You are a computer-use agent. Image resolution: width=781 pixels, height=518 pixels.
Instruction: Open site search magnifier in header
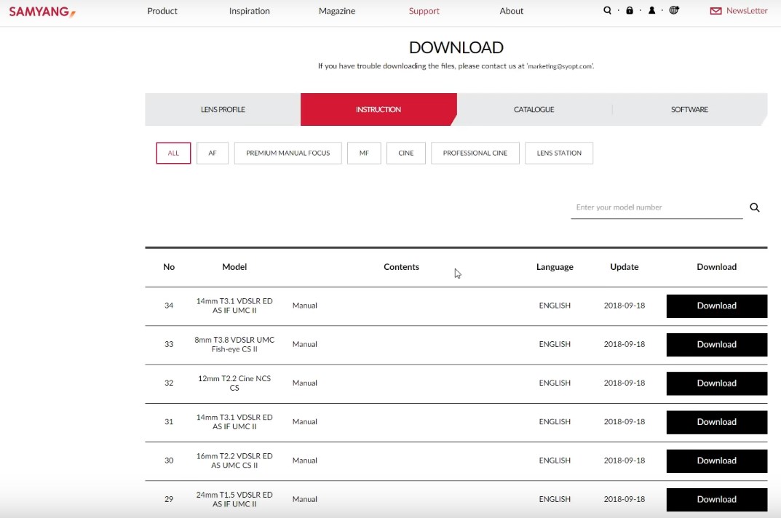coord(607,11)
